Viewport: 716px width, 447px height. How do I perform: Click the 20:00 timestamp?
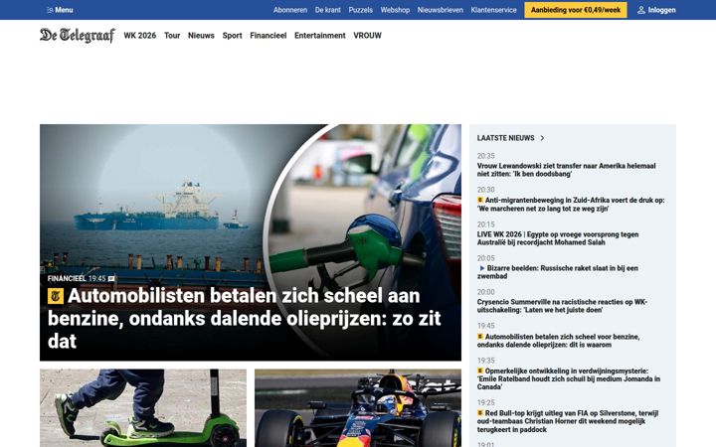[x=486, y=292]
